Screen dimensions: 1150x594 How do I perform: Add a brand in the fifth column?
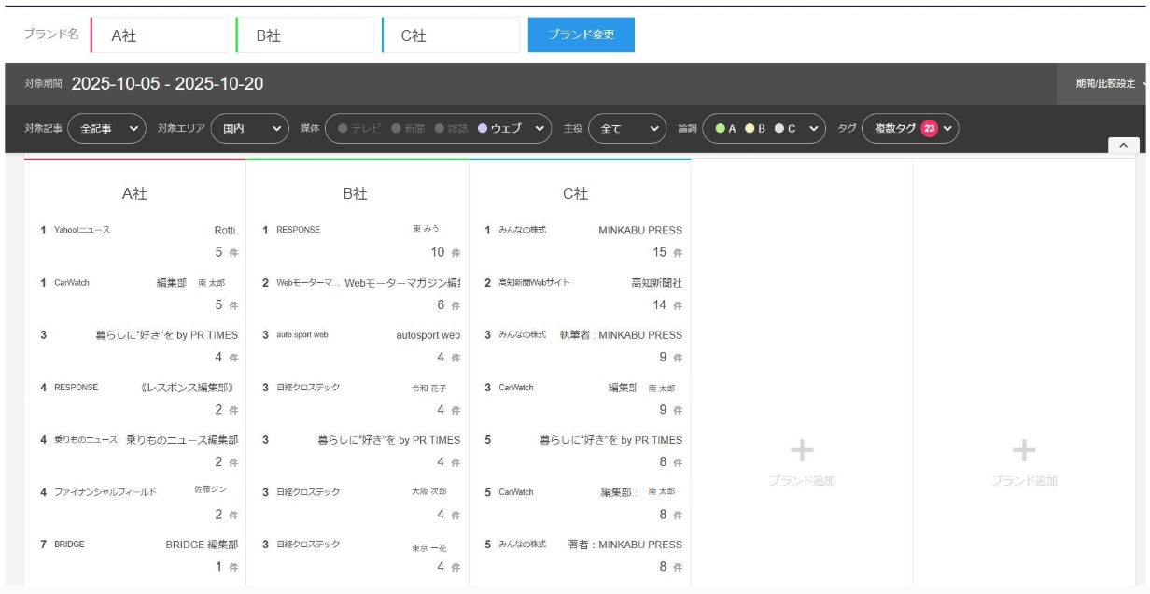click(1024, 463)
